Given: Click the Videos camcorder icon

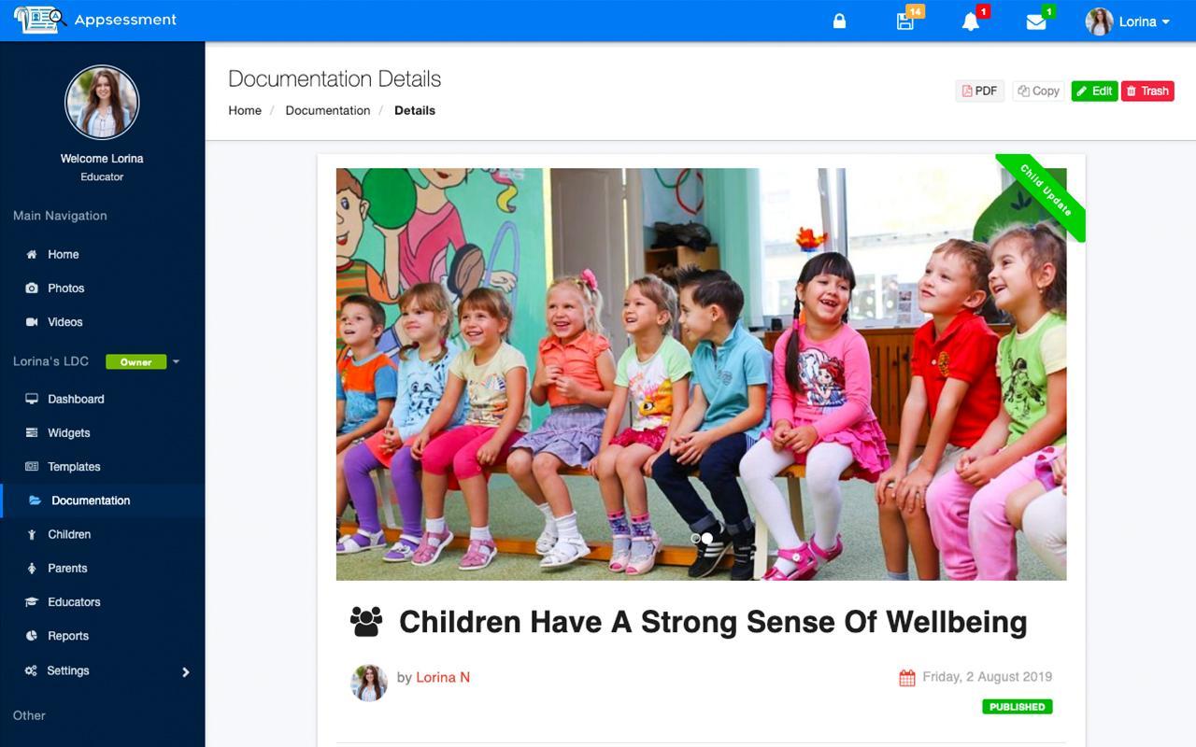Looking at the screenshot, I should (32, 321).
